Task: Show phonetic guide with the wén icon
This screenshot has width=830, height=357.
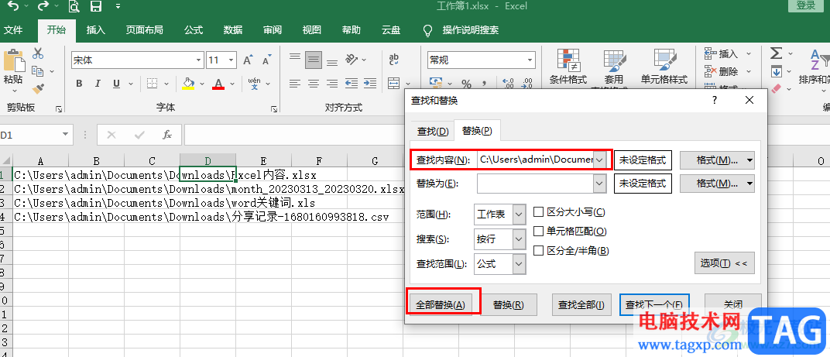Action: coord(255,83)
